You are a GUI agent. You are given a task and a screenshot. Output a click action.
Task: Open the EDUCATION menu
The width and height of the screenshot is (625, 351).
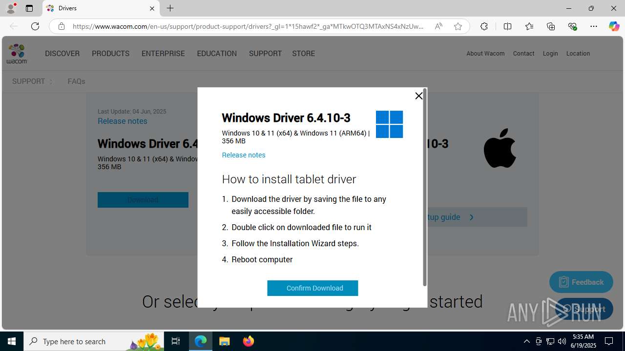click(217, 54)
